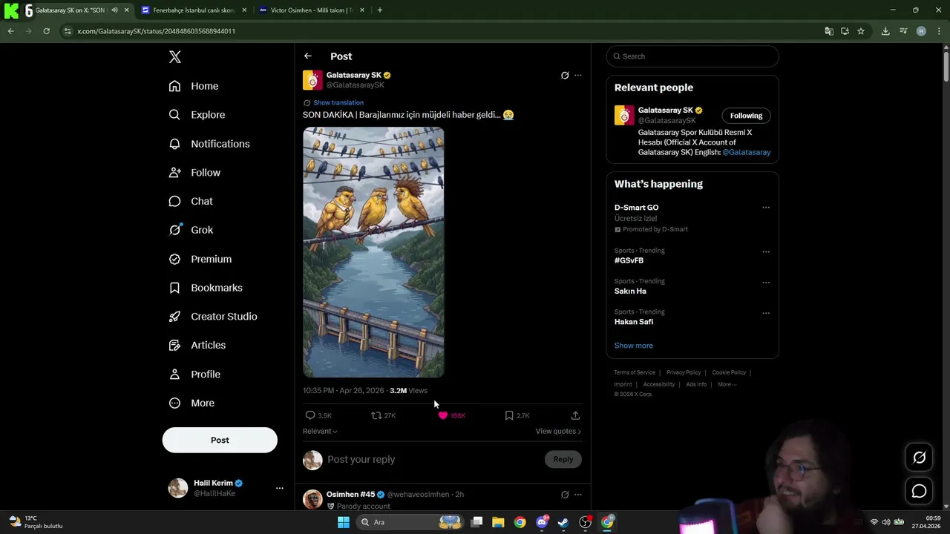Toggle the bookmark icon with 2.7K
Screen dimensions: 950x534
(x=509, y=415)
